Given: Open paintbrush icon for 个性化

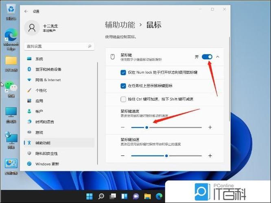Looking at the screenshot, I should pyautogui.click(x=29, y=90).
